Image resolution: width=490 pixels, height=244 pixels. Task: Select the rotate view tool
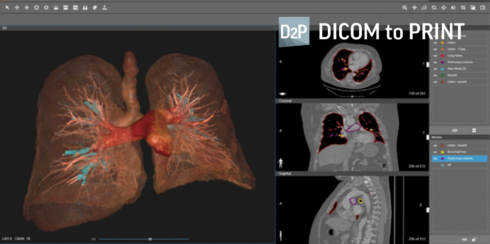pyautogui.click(x=434, y=8)
